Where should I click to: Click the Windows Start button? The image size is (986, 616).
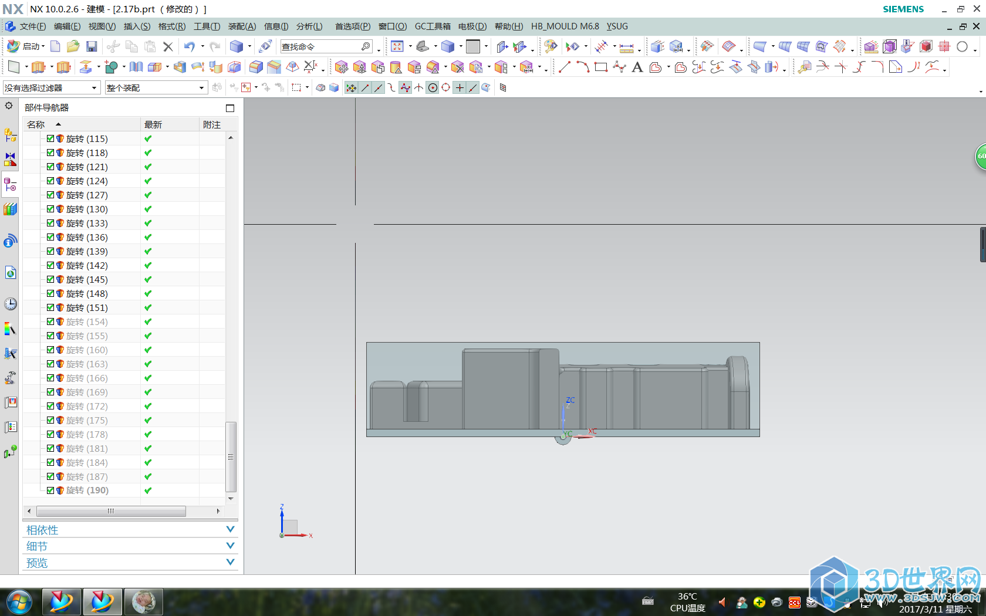(19, 602)
